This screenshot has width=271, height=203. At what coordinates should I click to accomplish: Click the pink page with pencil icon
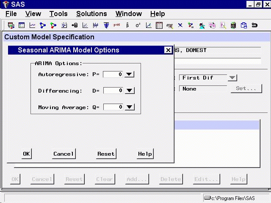point(223,25)
